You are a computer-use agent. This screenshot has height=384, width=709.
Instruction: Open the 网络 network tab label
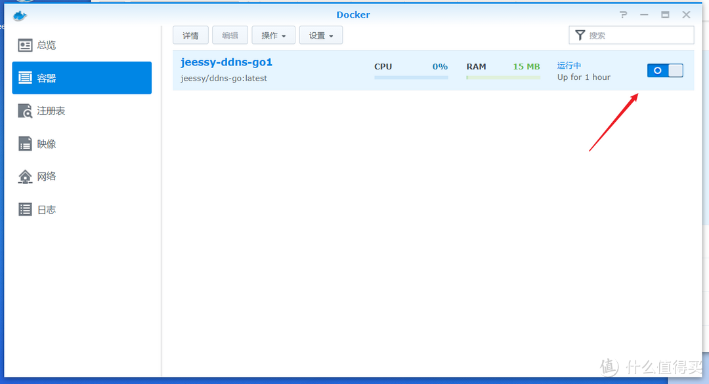pyautogui.click(x=47, y=176)
